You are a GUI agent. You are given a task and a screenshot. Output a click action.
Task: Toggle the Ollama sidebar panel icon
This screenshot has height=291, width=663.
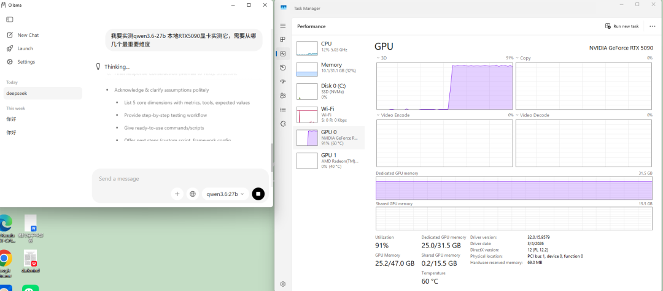click(10, 20)
